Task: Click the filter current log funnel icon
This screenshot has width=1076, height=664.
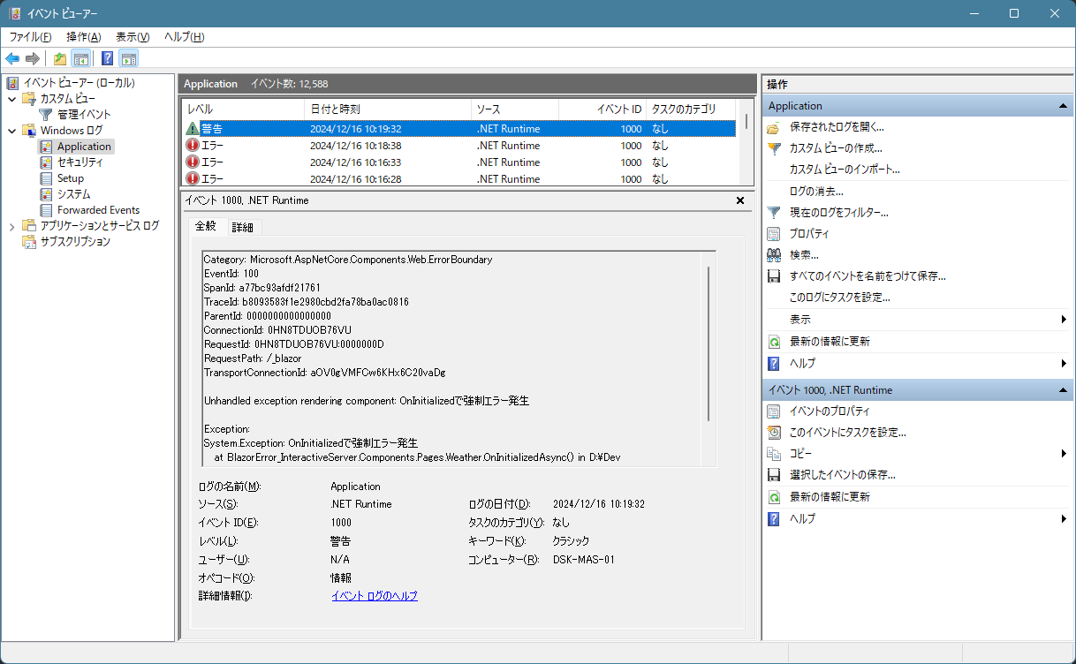Action: [x=774, y=213]
